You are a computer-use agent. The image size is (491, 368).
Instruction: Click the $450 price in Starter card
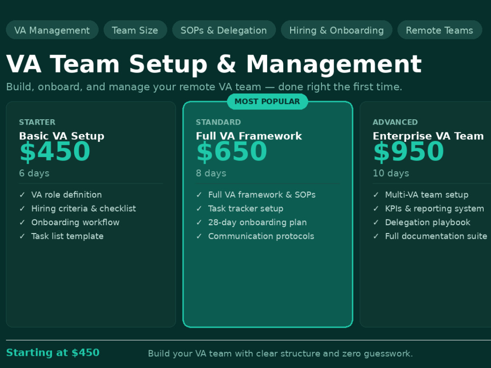point(55,152)
